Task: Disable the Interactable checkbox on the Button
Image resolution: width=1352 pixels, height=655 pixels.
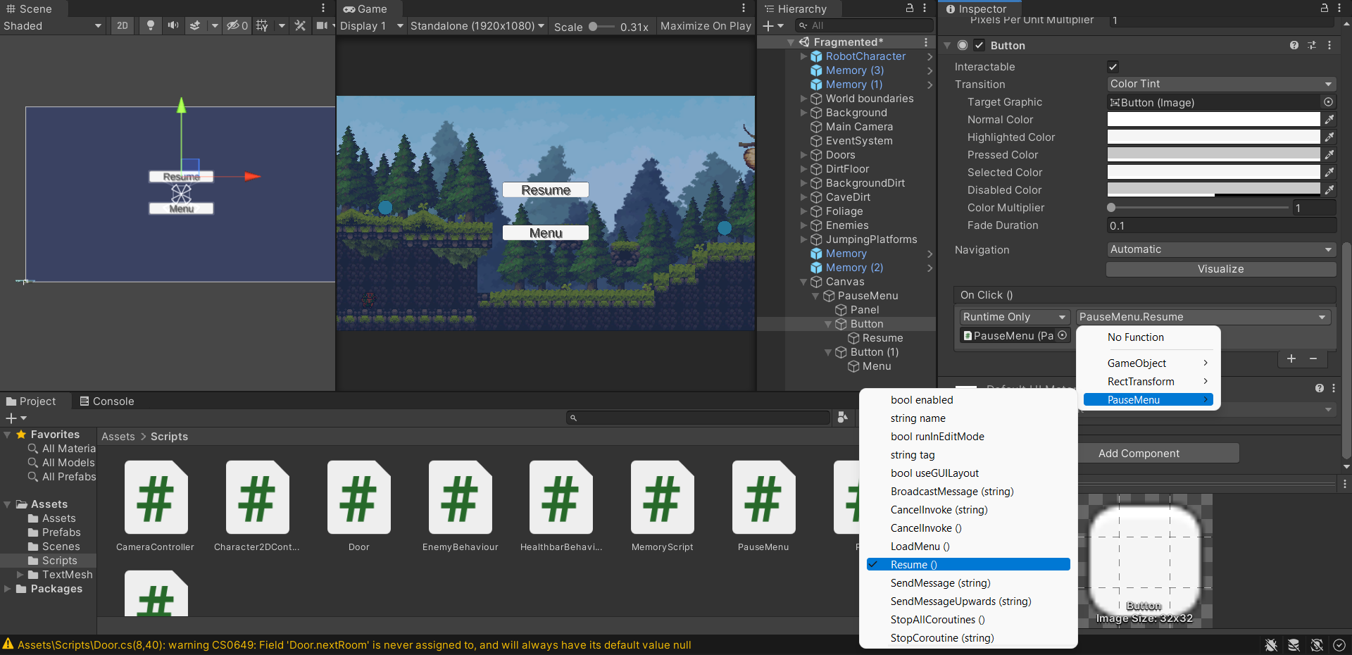Action: (1113, 66)
